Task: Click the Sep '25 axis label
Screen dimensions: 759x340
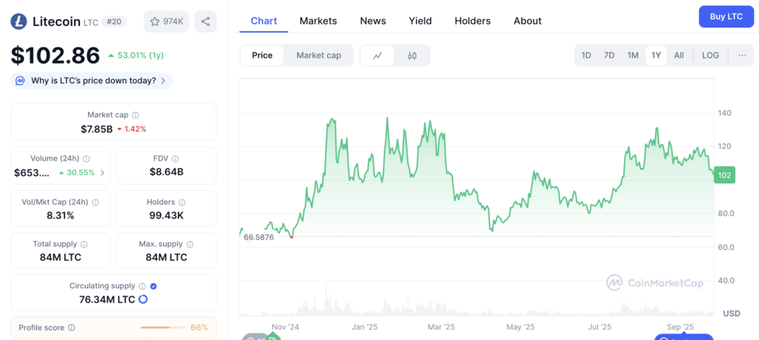Action: pyautogui.click(x=680, y=327)
